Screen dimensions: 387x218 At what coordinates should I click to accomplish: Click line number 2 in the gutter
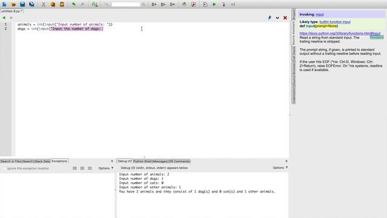point(5,28)
